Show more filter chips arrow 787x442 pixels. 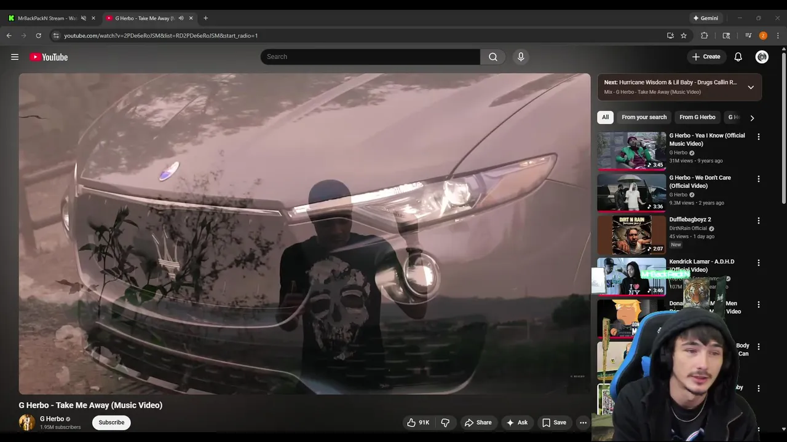pyautogui.click(x=751, y=117)
